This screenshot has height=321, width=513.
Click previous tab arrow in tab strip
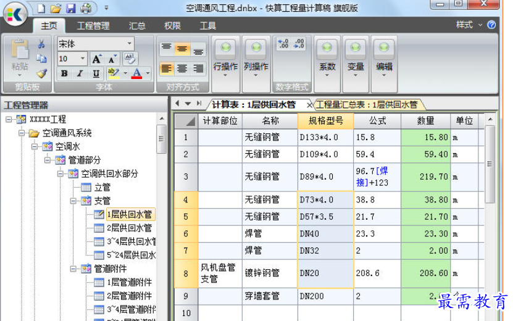point(177,104)
